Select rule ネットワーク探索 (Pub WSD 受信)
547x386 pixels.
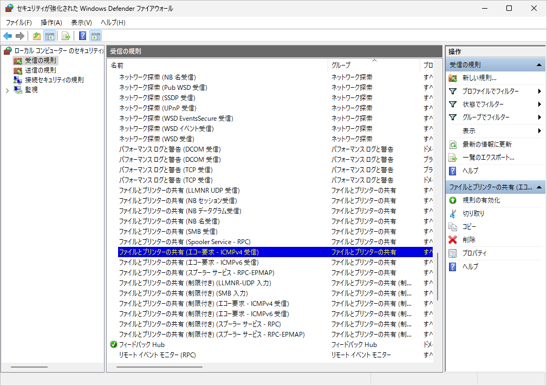pyautogui.click(x=163, y=88)
